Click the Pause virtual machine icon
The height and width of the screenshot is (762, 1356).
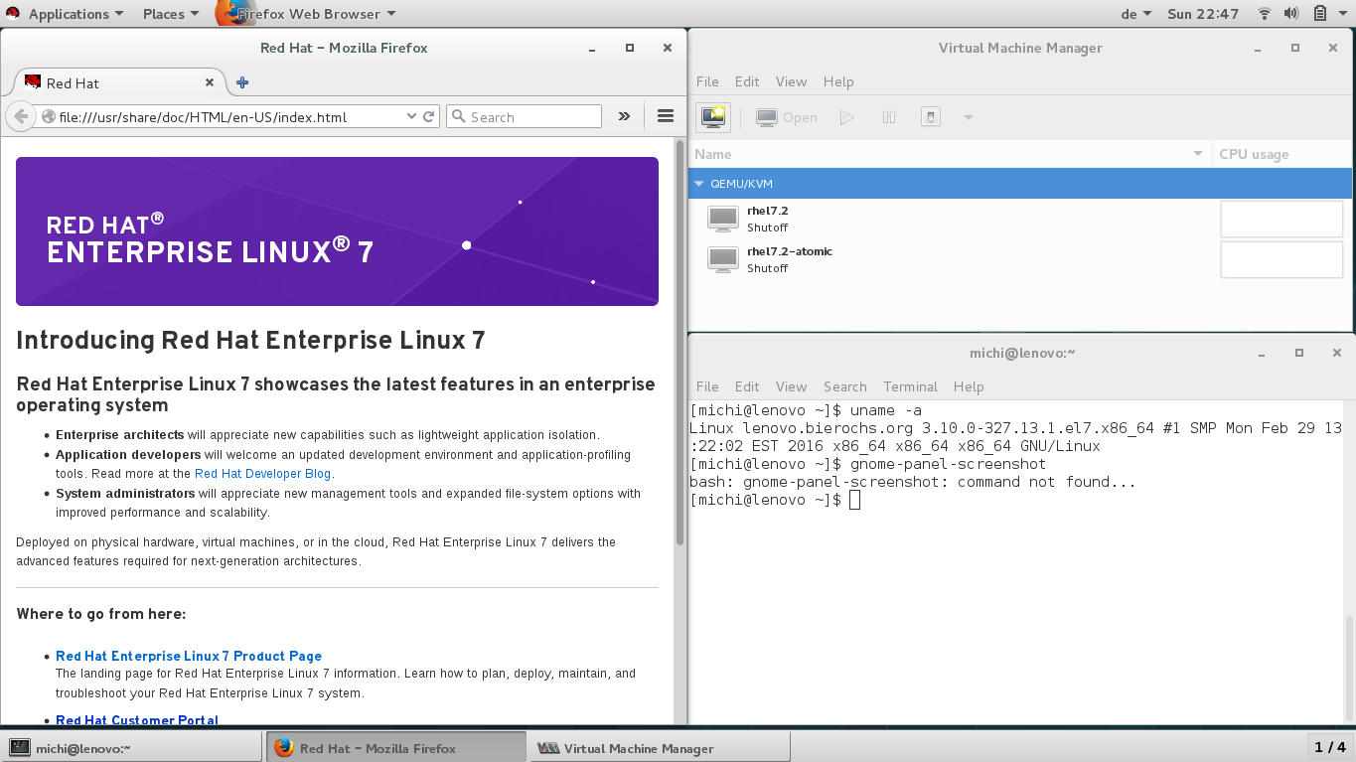click(889, 117)
